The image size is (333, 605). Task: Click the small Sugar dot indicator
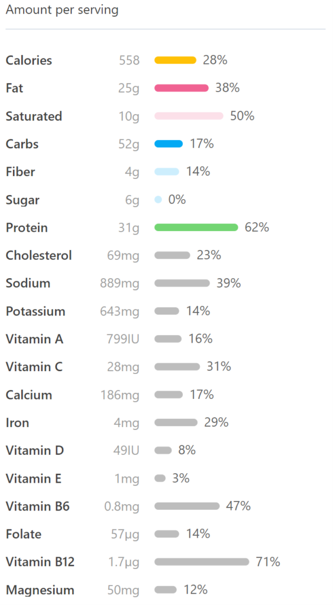(x=158, y=200)
